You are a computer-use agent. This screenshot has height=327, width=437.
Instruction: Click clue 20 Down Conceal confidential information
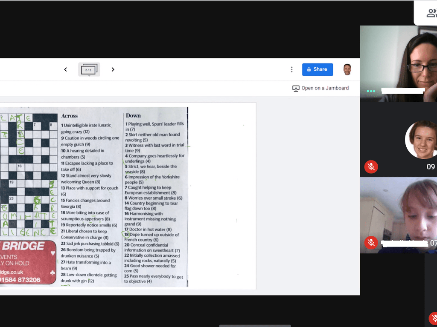click(152, 247)
